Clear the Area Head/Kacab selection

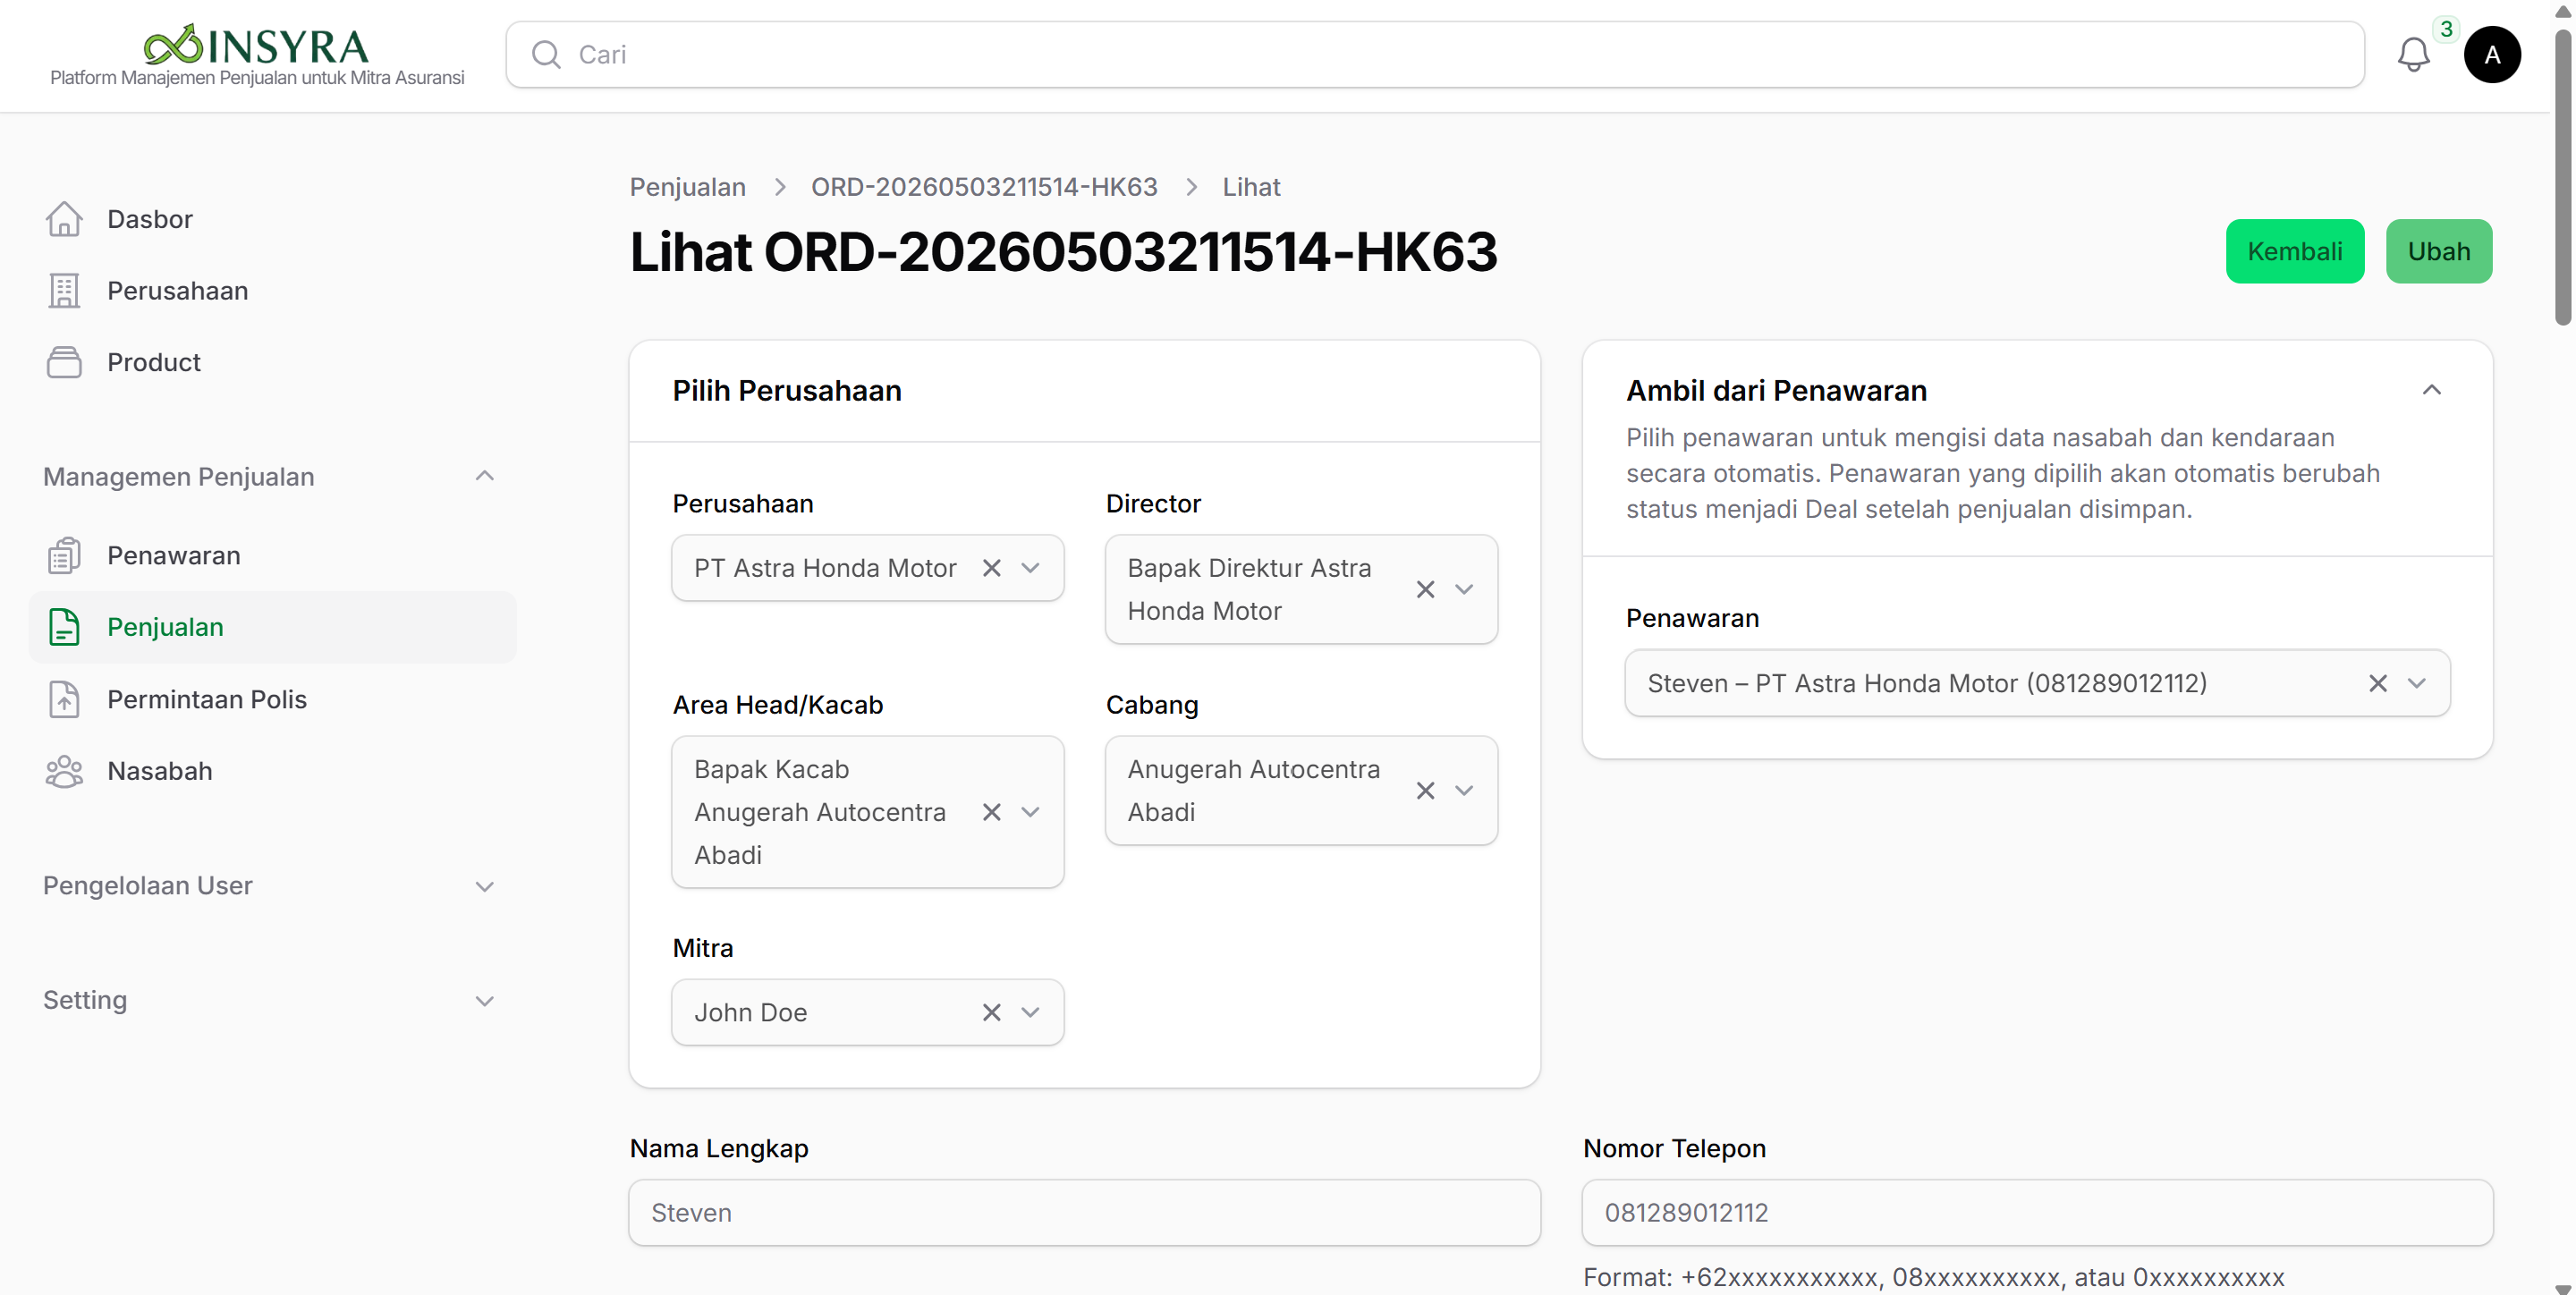tap(991, 812)
